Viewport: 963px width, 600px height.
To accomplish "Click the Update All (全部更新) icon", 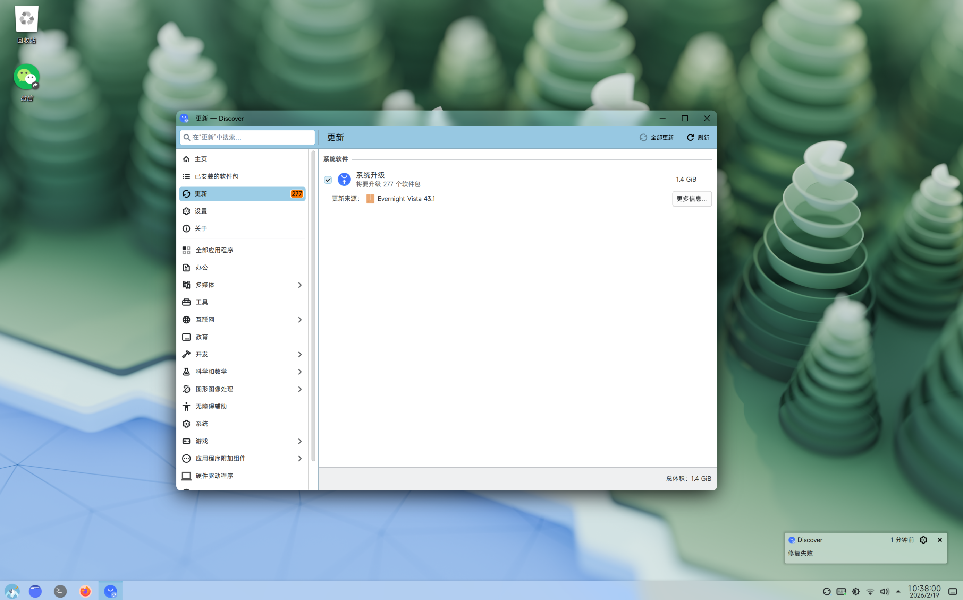I will 643,137.
